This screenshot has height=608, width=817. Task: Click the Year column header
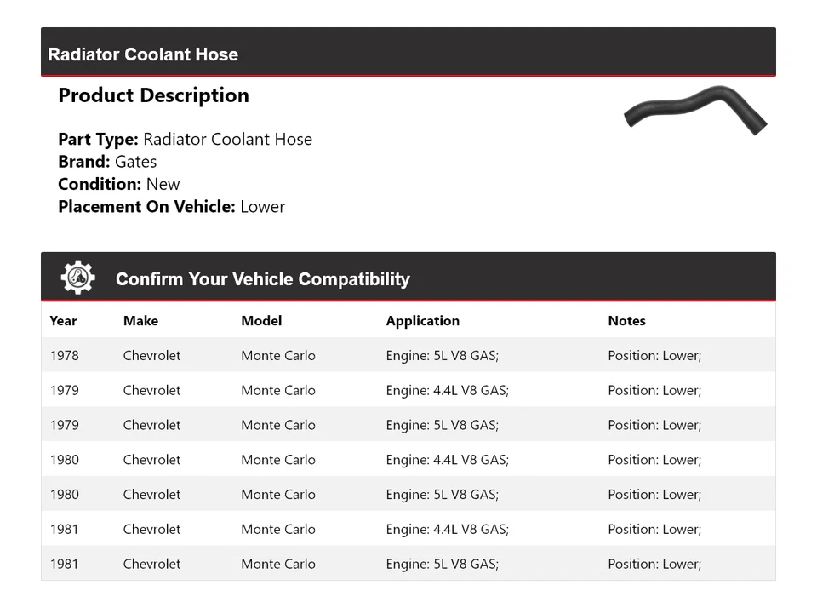point(63,321)
